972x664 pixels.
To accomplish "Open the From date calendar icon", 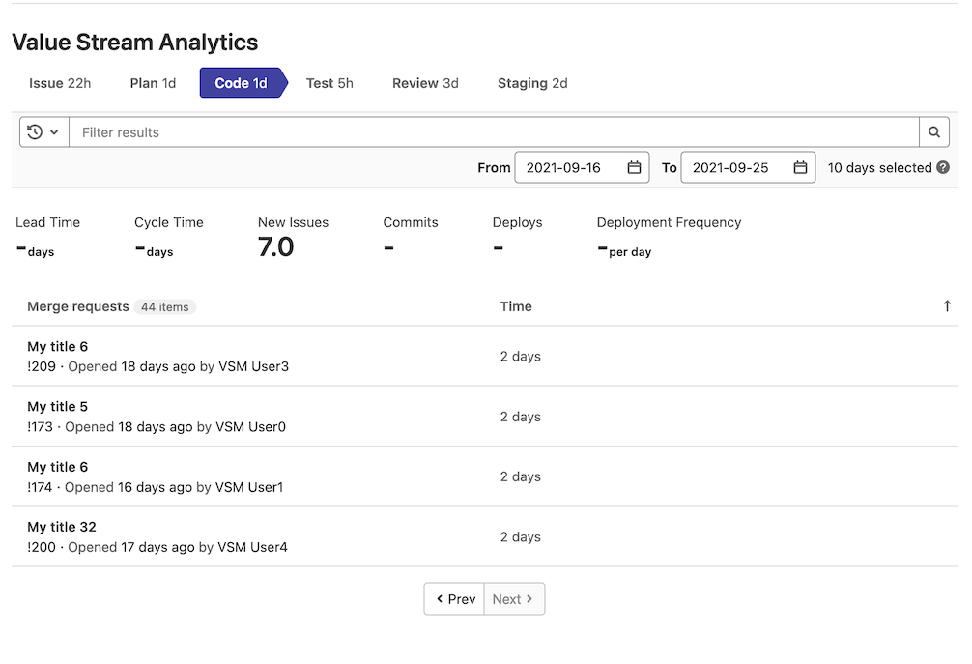I will click(x=634, y=166).
